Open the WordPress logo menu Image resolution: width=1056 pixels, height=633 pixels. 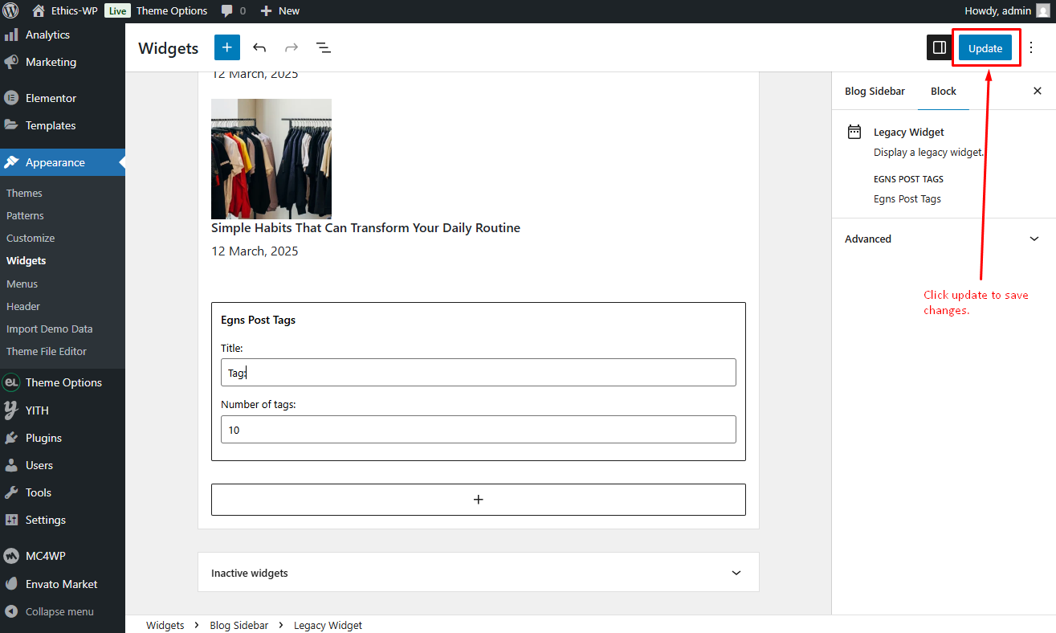[11, 11]
